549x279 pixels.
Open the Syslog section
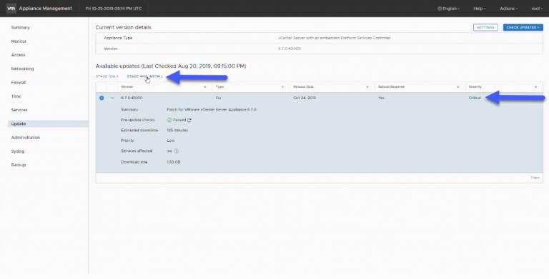(18, 151)
